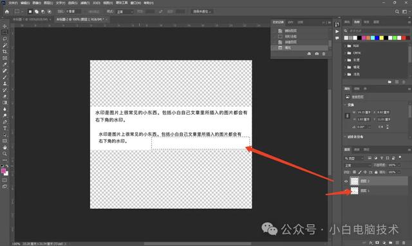Click the feather 羽化 value field
This screenshot has height=246, width=412.
[73, 12]
